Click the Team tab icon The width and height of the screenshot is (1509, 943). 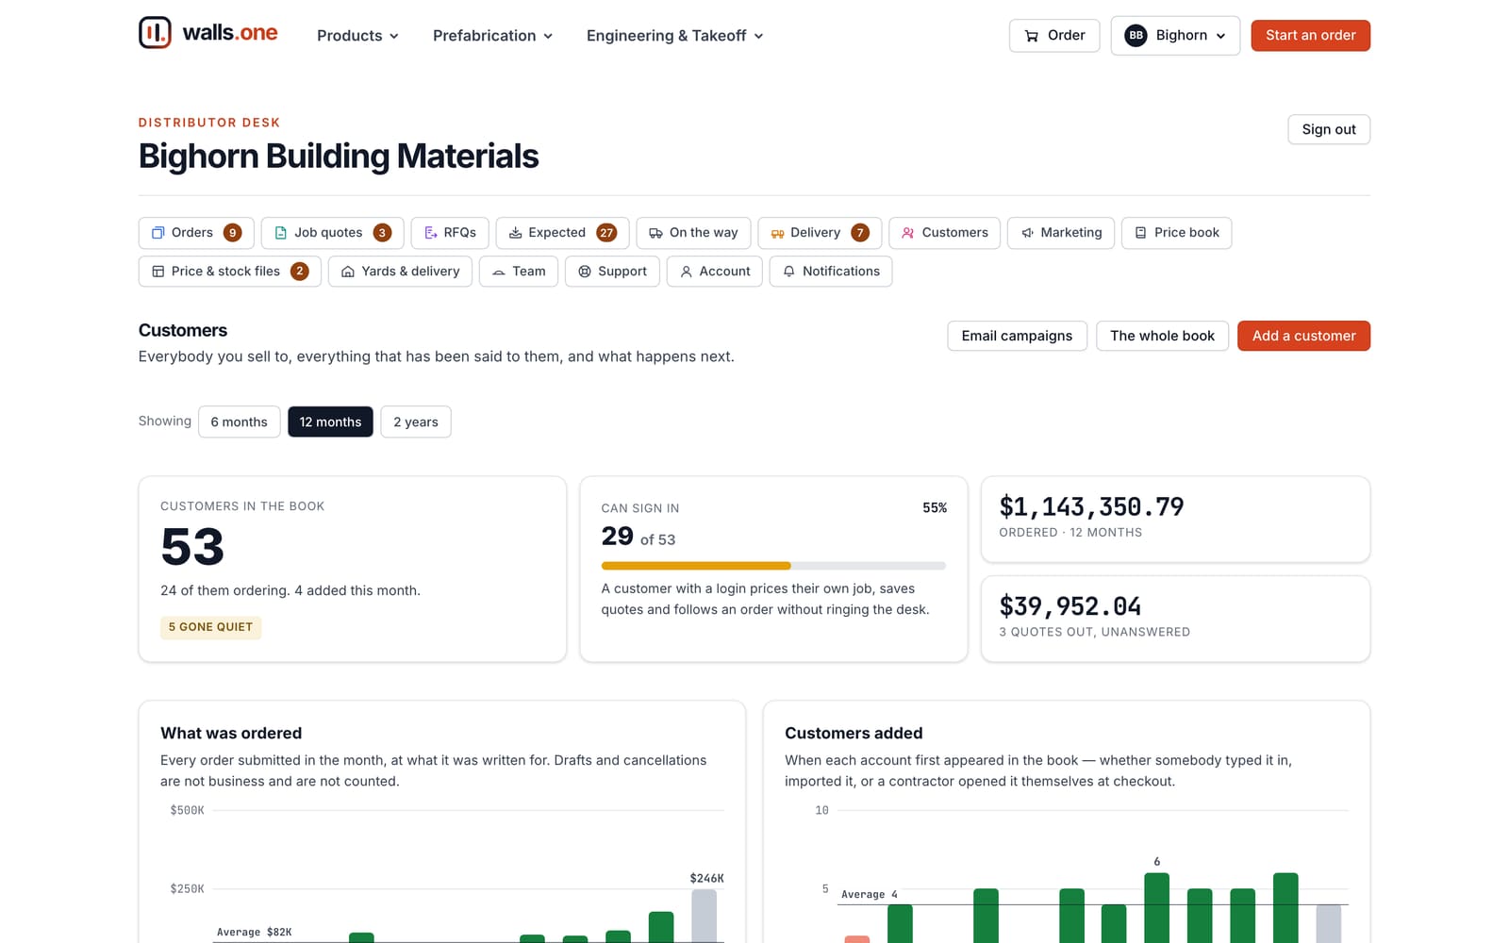click(499, 272)
